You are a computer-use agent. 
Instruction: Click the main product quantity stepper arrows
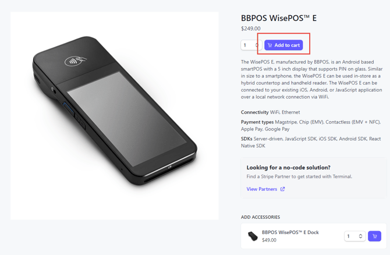[257, 45]
